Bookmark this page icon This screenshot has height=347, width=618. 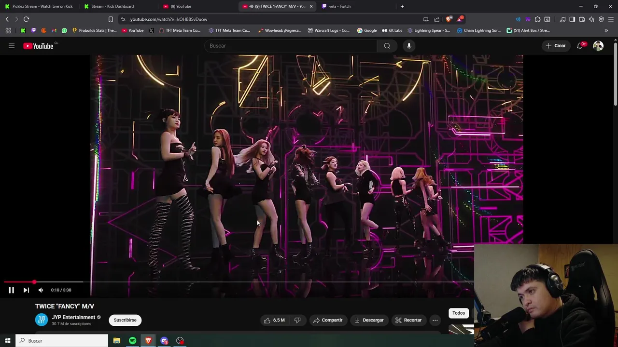tap(111, 19)
